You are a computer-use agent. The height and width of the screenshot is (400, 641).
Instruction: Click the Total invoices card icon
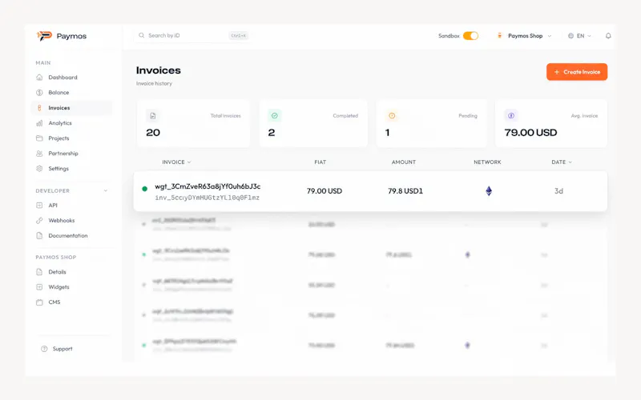(152, 116)
